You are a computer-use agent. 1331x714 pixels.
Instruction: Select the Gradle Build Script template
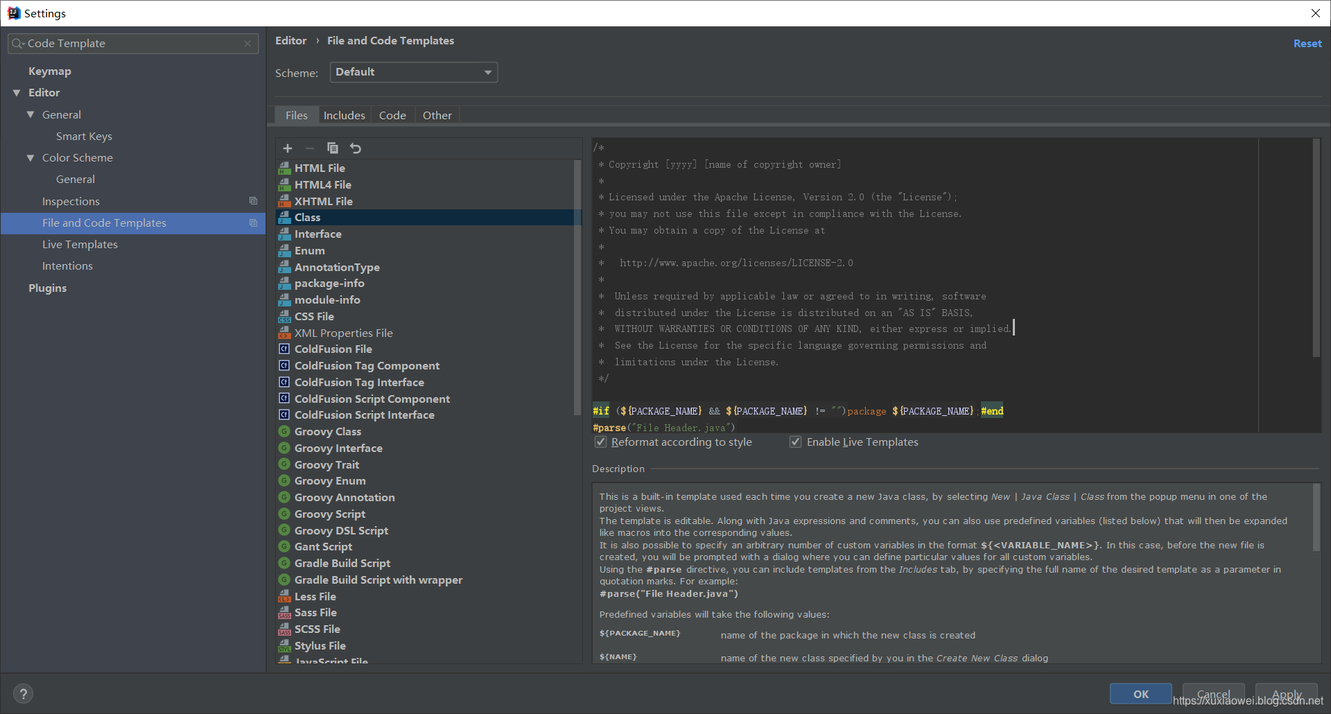(x=341, y=563)
